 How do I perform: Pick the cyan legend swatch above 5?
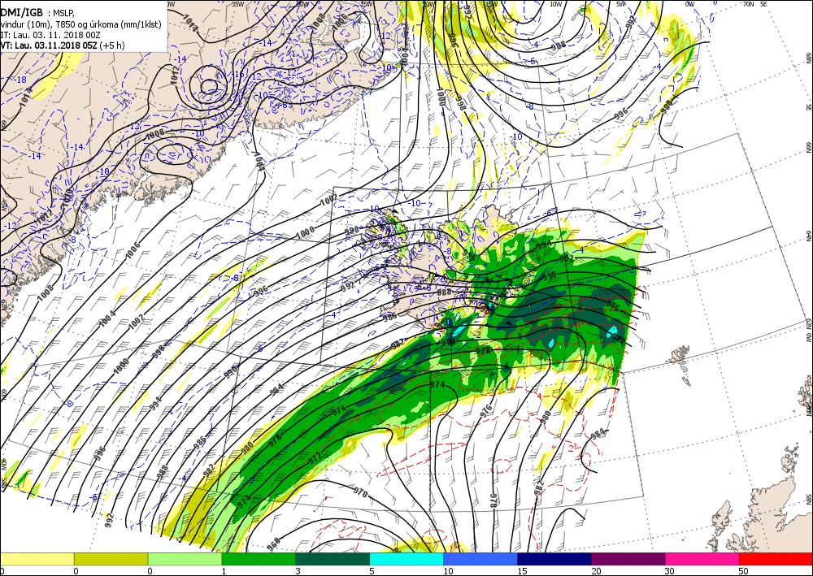tap(406, 559)
